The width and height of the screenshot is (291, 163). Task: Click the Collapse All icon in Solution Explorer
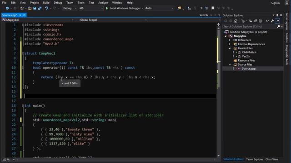pos(256,21)
